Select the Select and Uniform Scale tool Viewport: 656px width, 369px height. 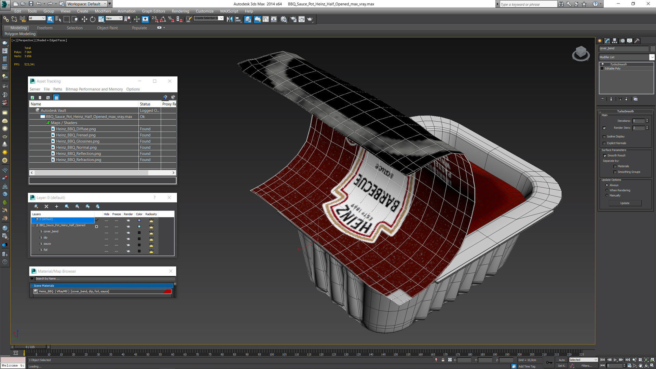pos(101,19)
